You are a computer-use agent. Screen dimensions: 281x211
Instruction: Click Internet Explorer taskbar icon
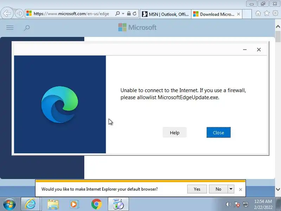point(30,204)
